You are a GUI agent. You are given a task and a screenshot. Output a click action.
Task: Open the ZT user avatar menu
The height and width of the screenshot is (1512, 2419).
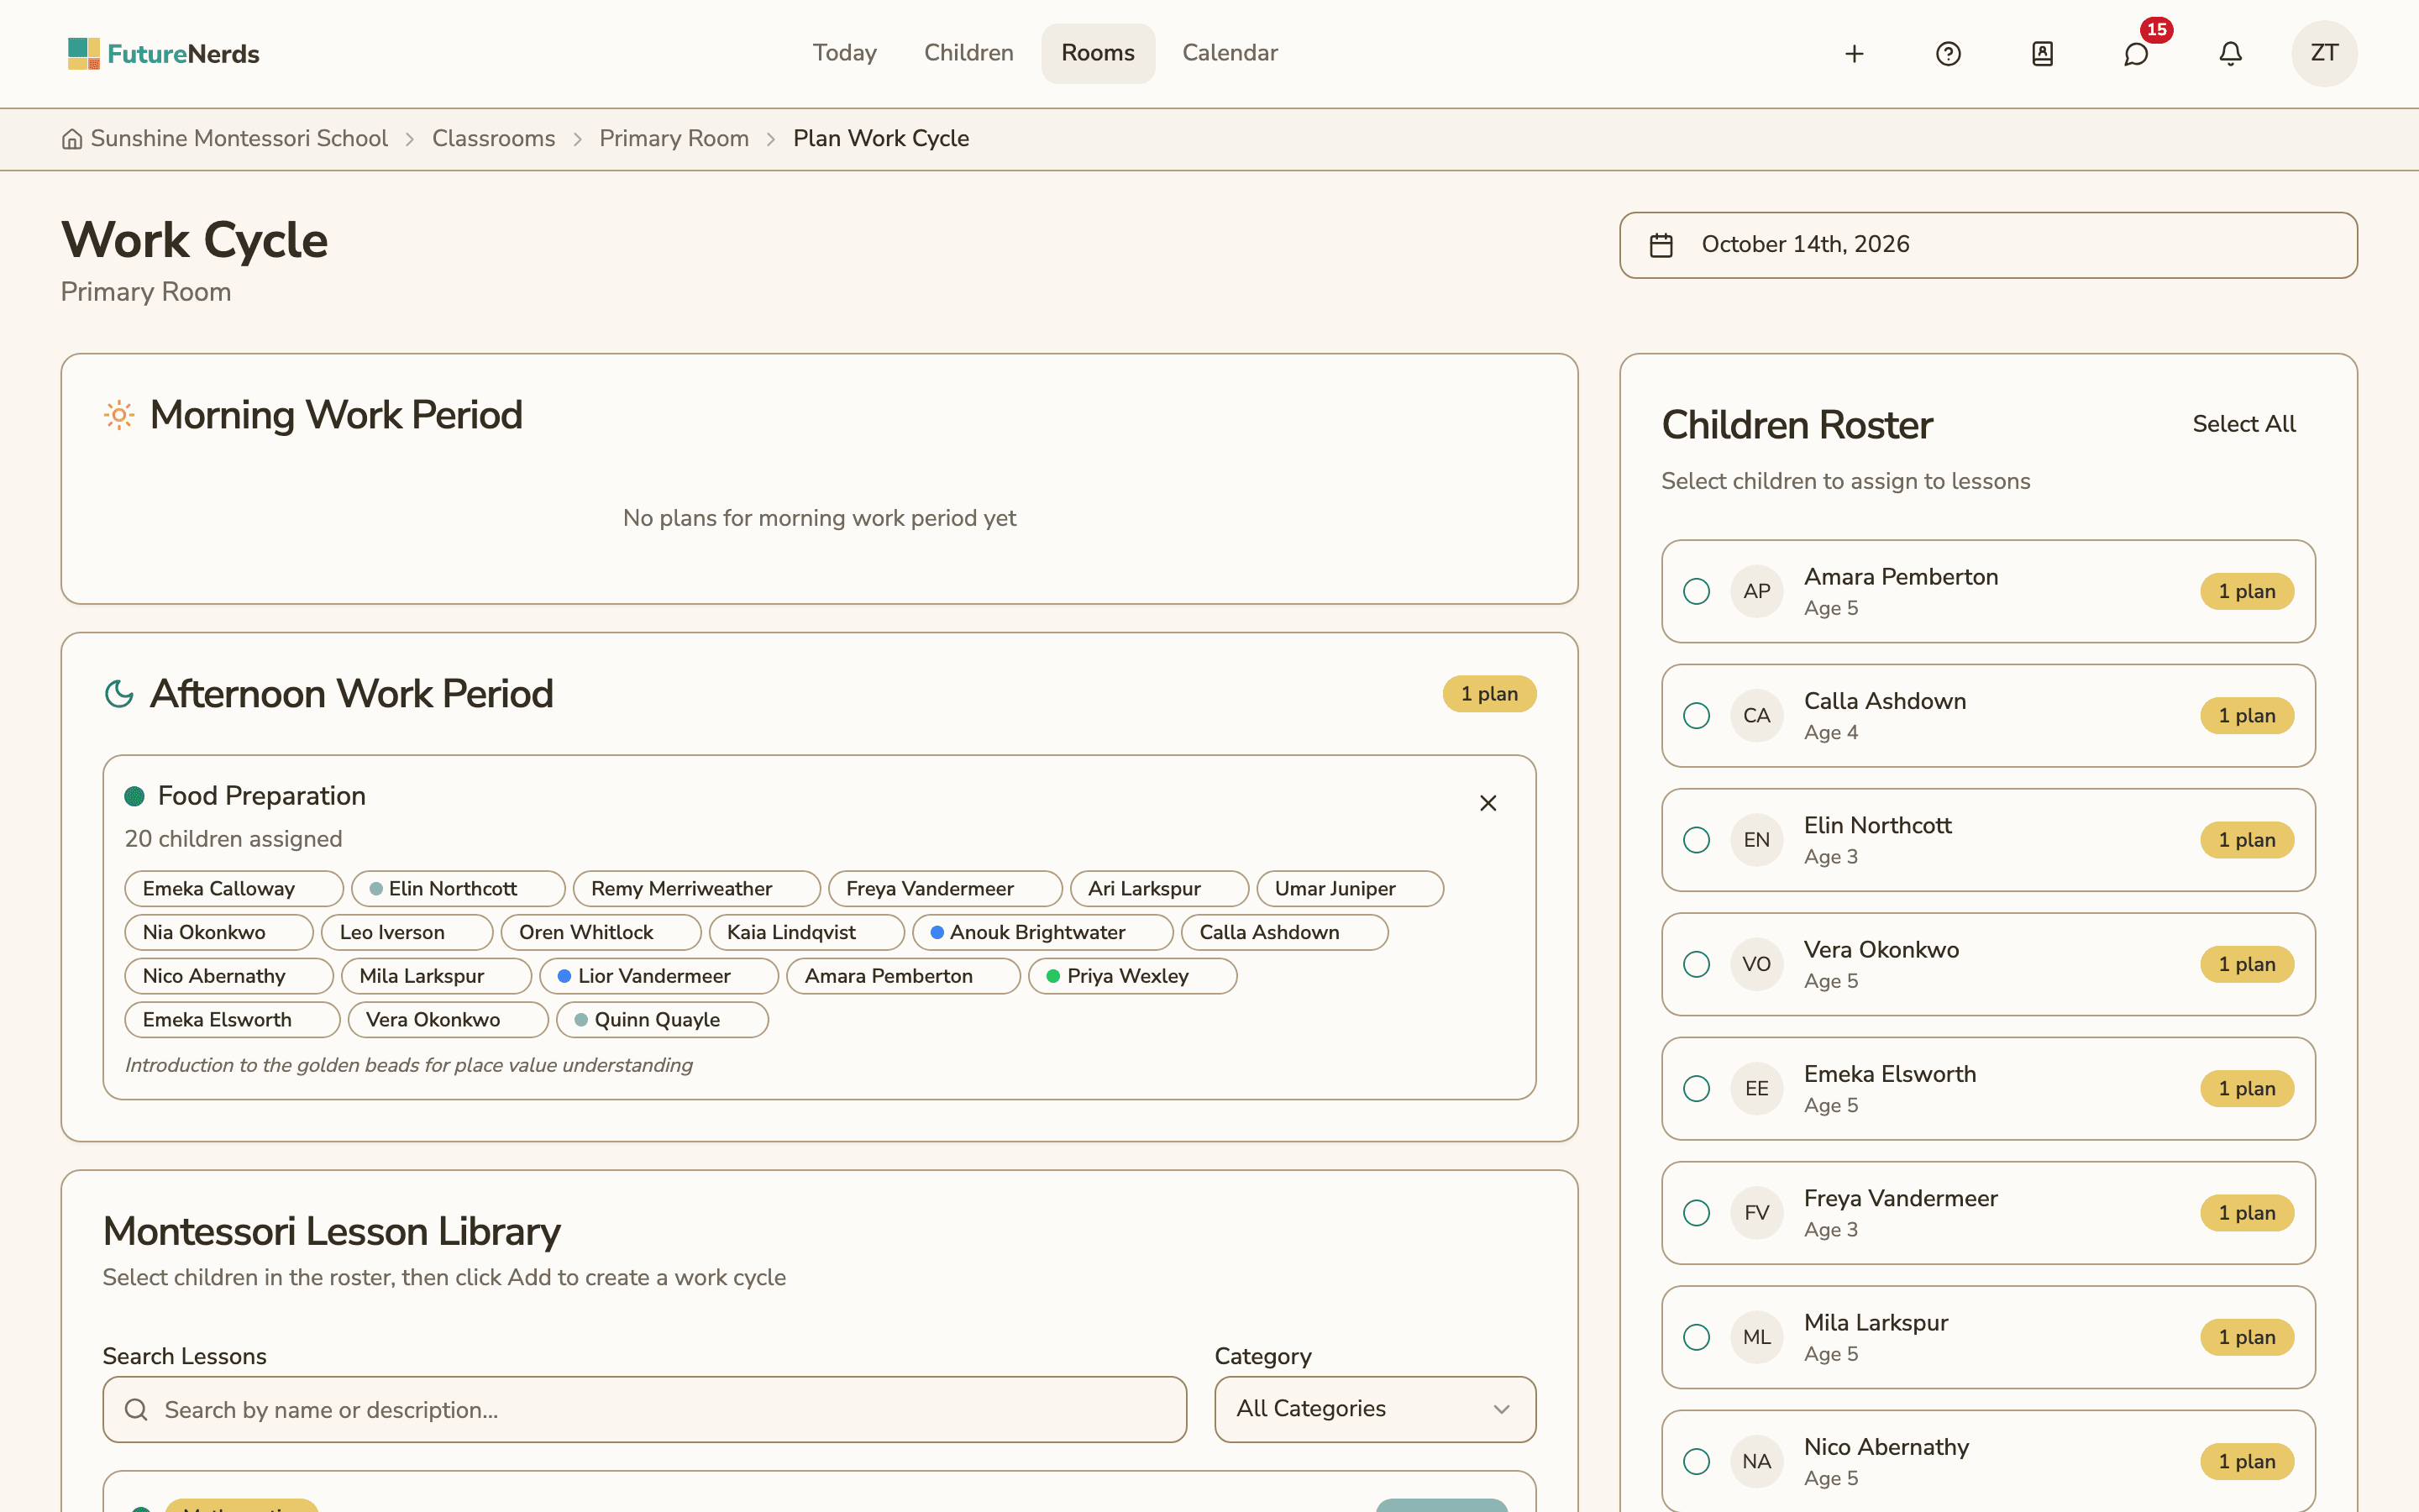(2324, 54)
